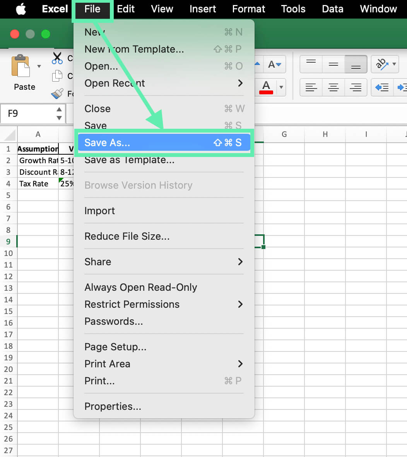This screenshot has height=457, width=407.
Task: Click the red font color A icon
Action: click(x=266, y=87)
